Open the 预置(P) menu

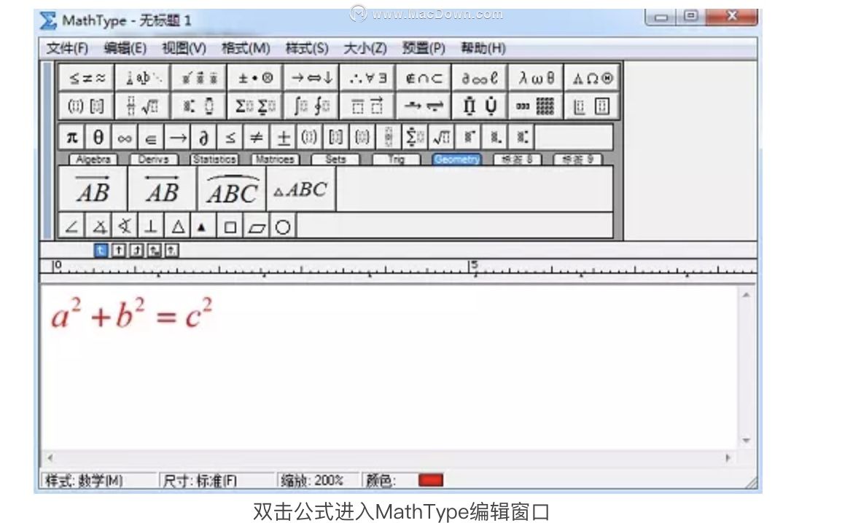point(424,48)
